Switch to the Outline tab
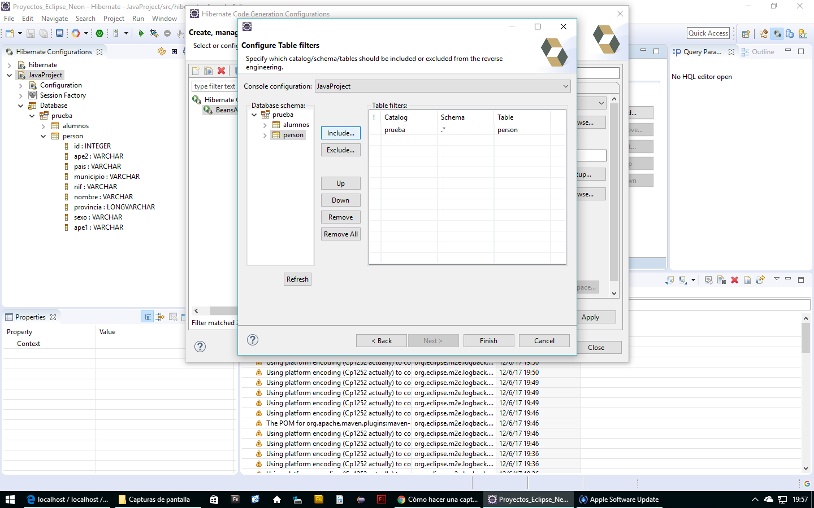Screen dimensions: 814x508 (758, 52)
